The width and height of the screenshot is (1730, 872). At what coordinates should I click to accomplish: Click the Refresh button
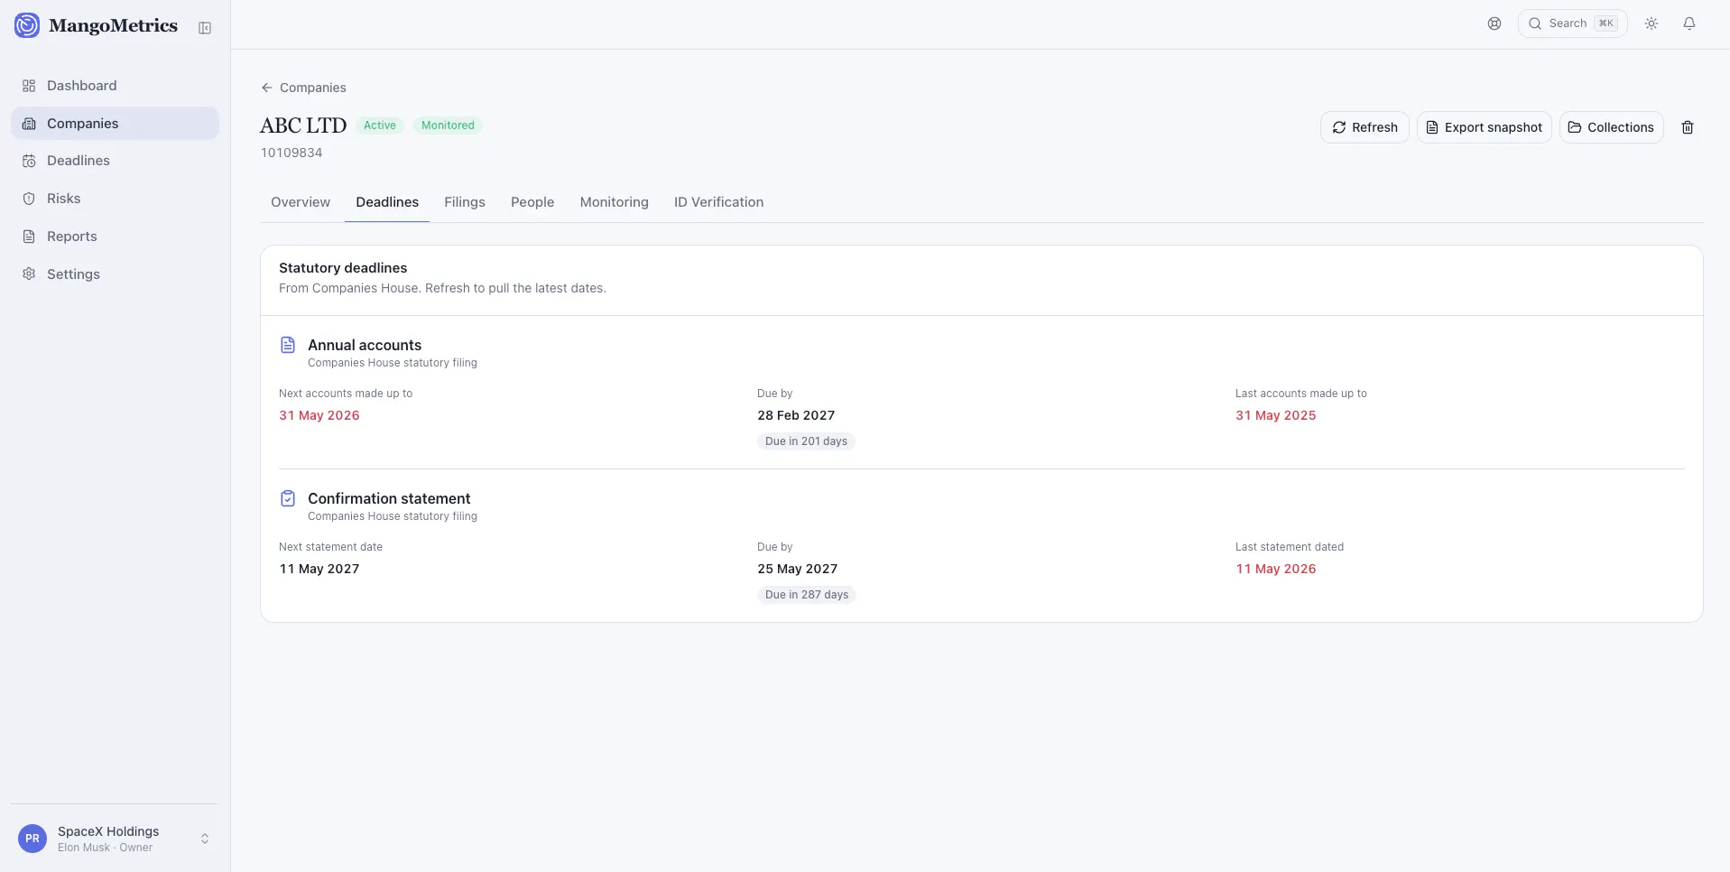point(1365,127)
